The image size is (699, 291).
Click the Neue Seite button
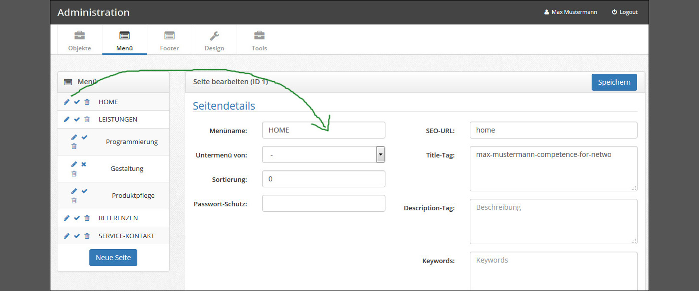tap(113, 258)
